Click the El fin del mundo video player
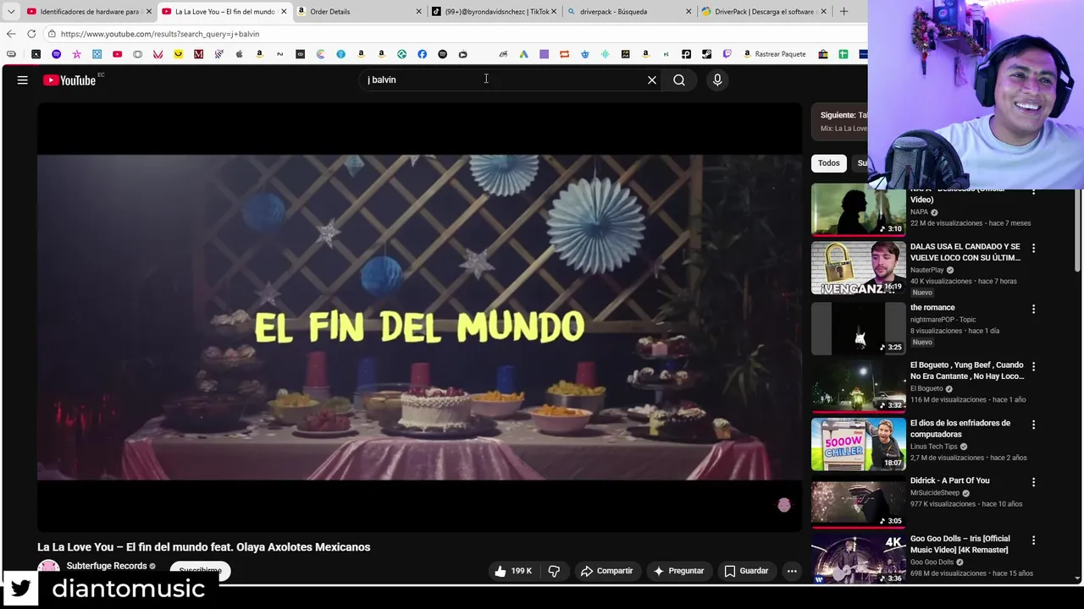 tap(419, 317)
